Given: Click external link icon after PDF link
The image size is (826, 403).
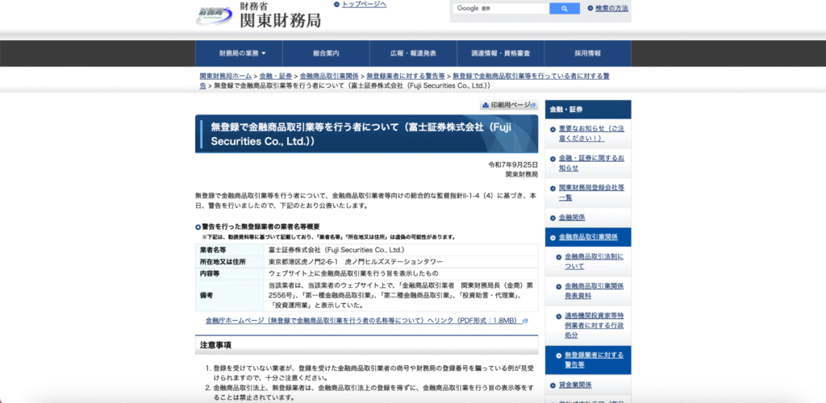Looking at the screenshot, I should (525, 321).
